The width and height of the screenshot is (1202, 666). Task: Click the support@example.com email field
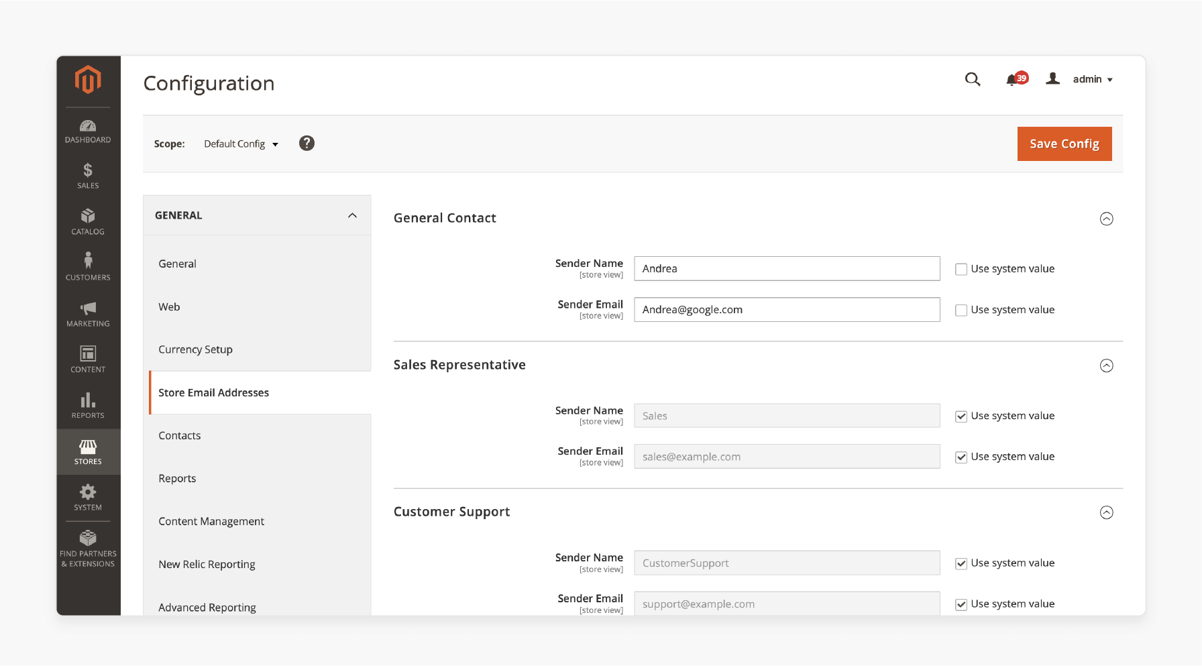click(787, 603)
